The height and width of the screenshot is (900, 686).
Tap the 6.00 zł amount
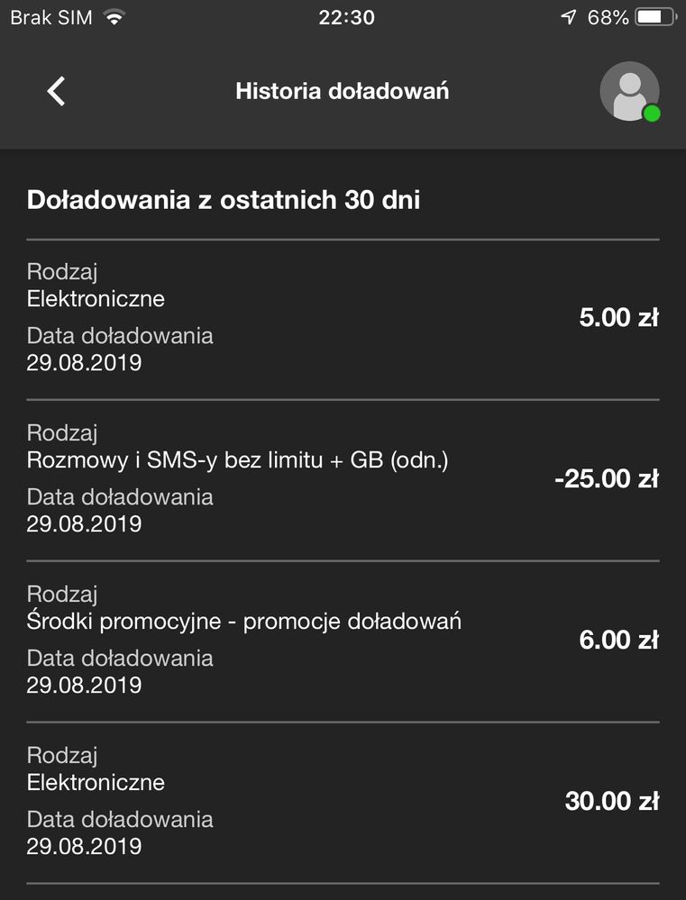point(618,641)
